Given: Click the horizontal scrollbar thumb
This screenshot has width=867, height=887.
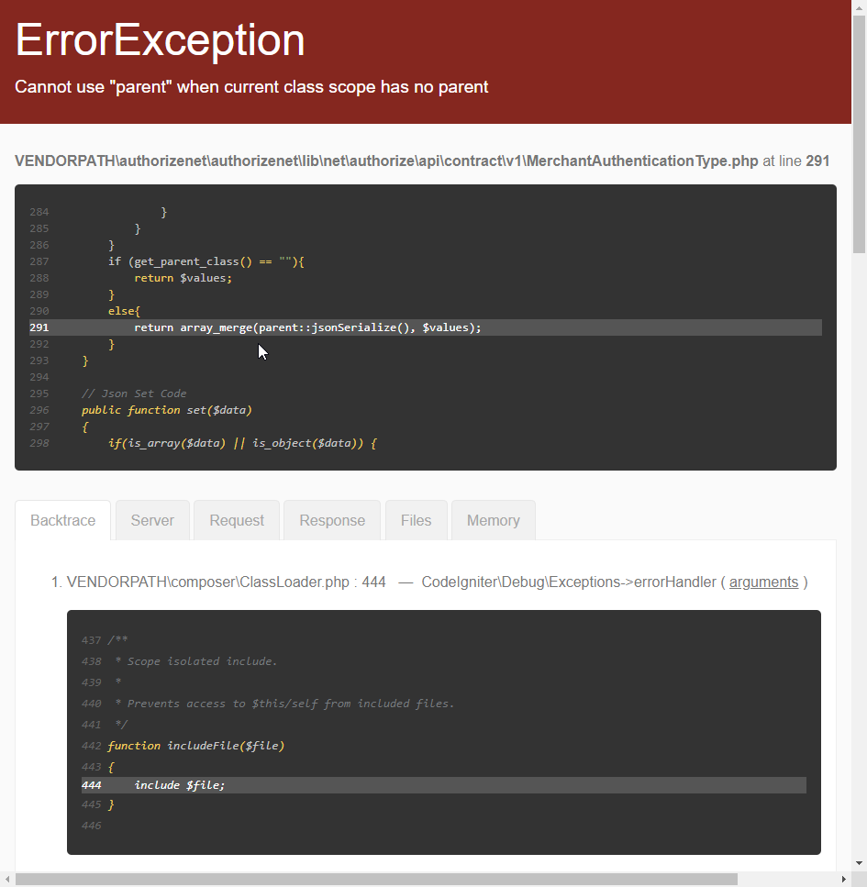Looking at the screenshot, I should pyautogui.click(x=376, y=880).
